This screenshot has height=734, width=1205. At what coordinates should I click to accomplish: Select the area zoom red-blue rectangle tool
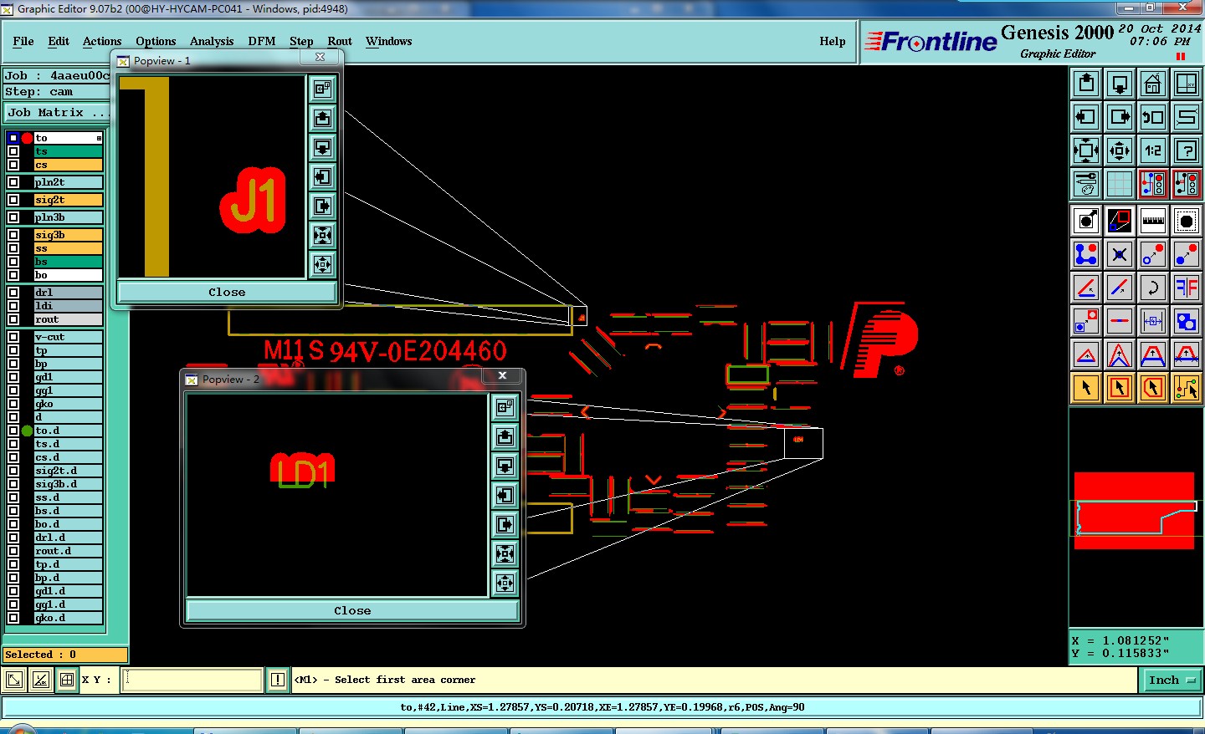1120,221
